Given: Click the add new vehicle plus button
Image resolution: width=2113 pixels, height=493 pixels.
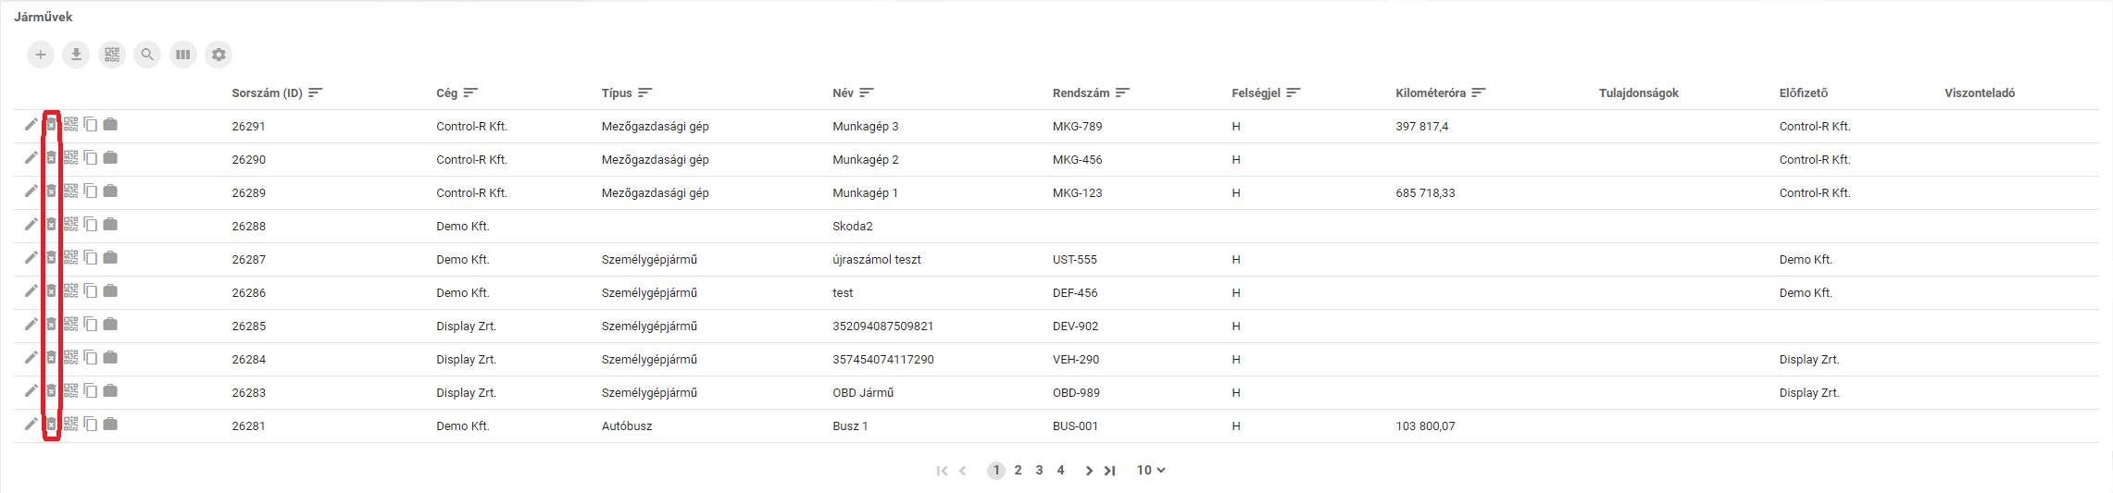Looking at the screenshot, I should [x=41, y=55].
